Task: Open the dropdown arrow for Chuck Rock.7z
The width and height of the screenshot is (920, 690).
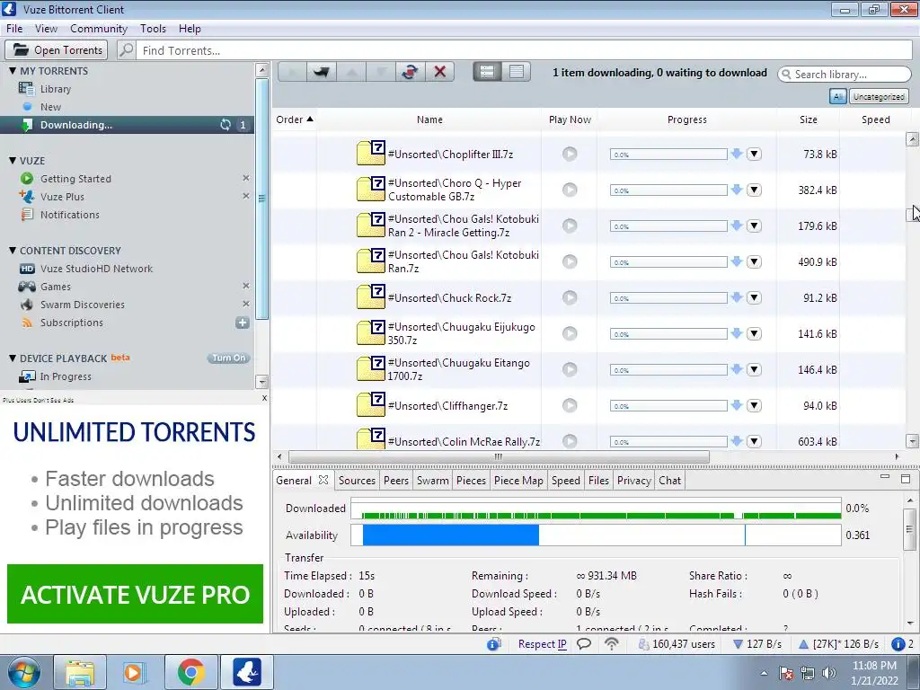Action: tap(754, 297)
